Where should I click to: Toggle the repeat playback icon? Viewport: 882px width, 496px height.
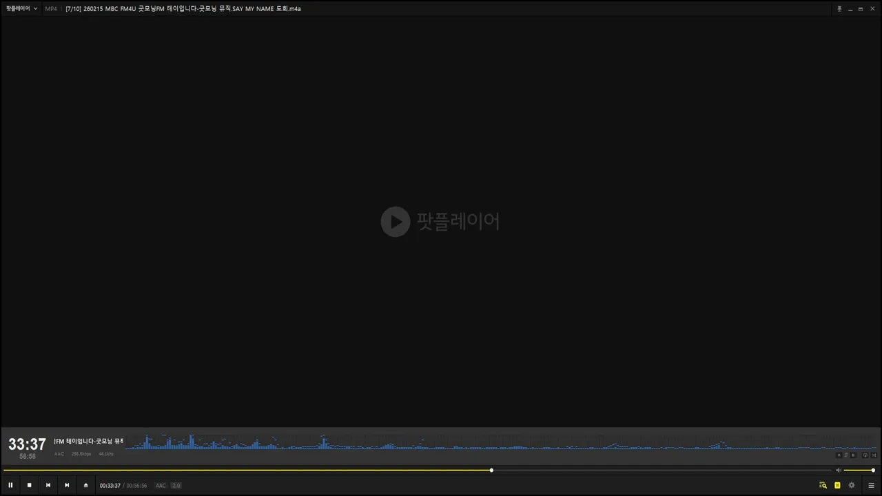(846, 455)
